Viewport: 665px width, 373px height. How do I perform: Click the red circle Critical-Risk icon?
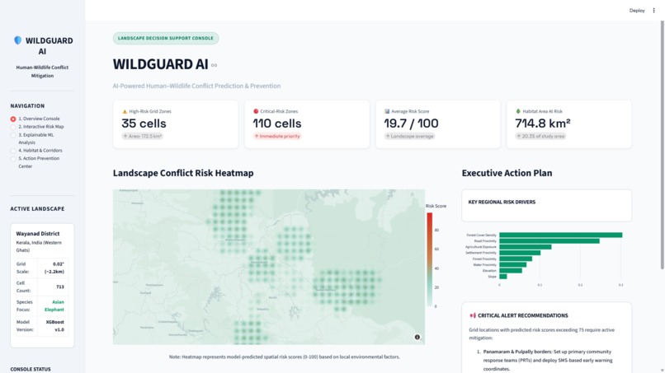click(x=256, y=111)
